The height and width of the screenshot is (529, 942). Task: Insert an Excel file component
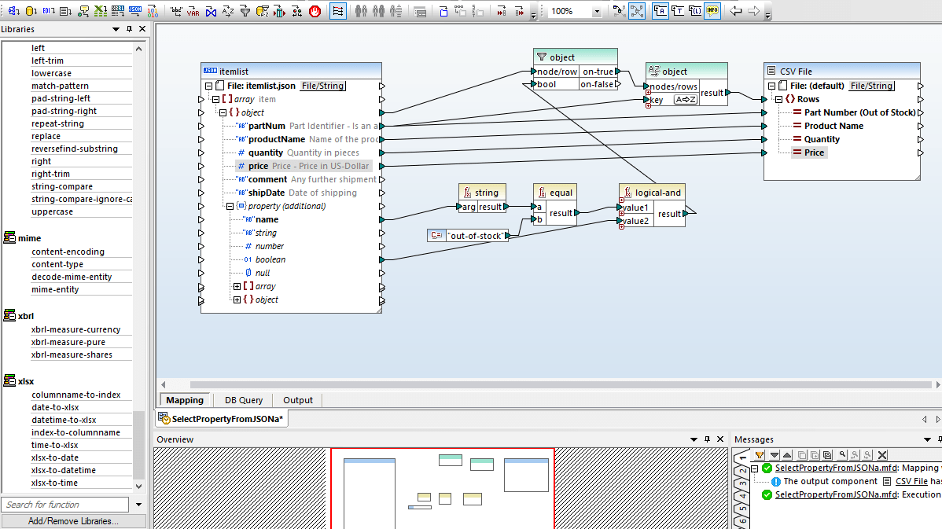point(101,11)
